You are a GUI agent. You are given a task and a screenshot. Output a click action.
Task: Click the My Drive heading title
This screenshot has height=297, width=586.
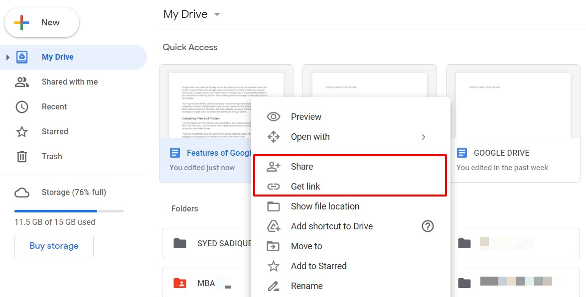point(185,14)
